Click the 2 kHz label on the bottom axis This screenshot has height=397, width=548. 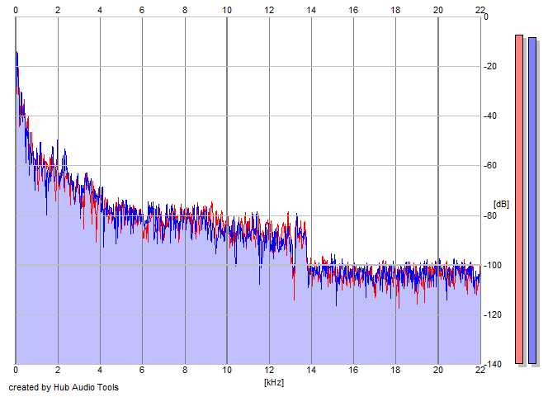[58, 370]
